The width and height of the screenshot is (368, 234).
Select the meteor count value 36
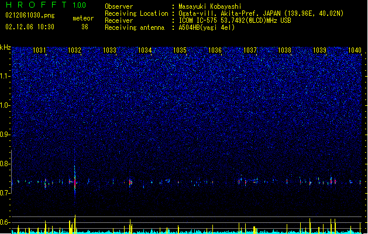pos(85,27)
